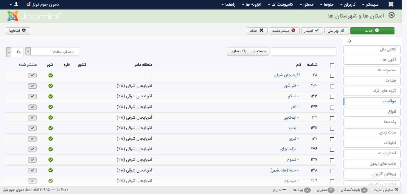The width and height of the screenshot is (407, 194).
Task: Open the user account icon menu
Action: pyautogui.click(x=16, y=4)
